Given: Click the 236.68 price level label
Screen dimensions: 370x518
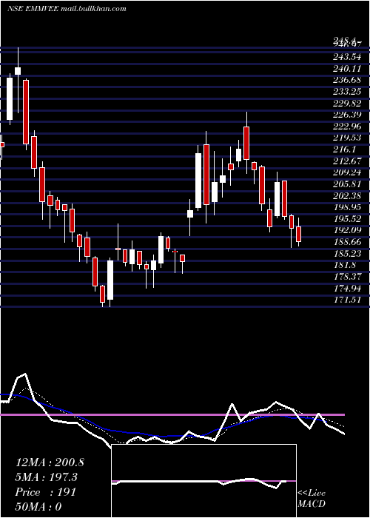Looking at the screenshot, I should (x=347, y=80).
